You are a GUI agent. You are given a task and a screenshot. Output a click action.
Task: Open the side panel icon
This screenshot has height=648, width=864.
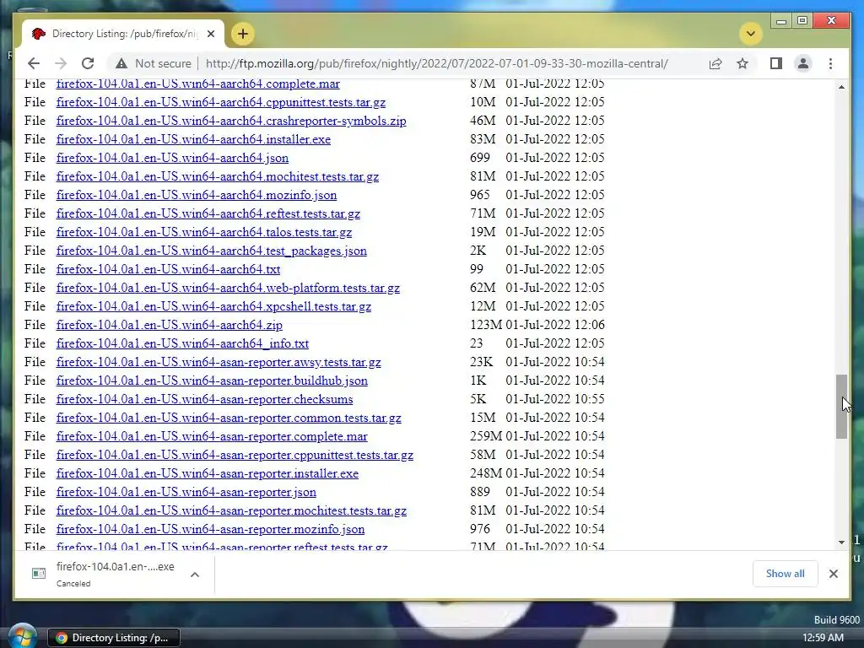point(776,63)
